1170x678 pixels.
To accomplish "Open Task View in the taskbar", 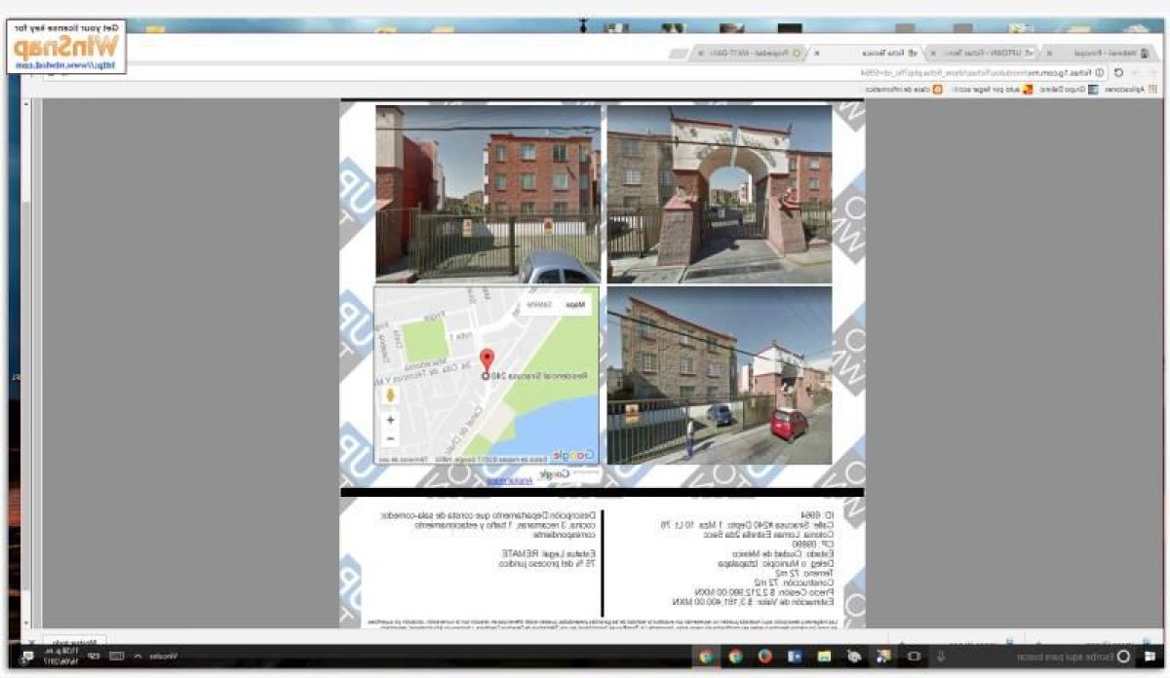I will click(x=914, y=657).
